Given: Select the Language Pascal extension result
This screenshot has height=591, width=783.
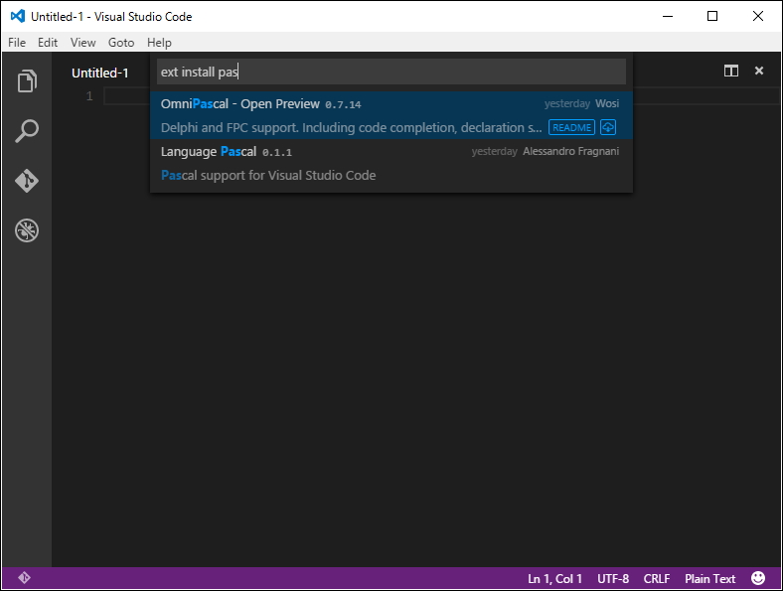Looking at the screenshot, I should coord(391,163).
